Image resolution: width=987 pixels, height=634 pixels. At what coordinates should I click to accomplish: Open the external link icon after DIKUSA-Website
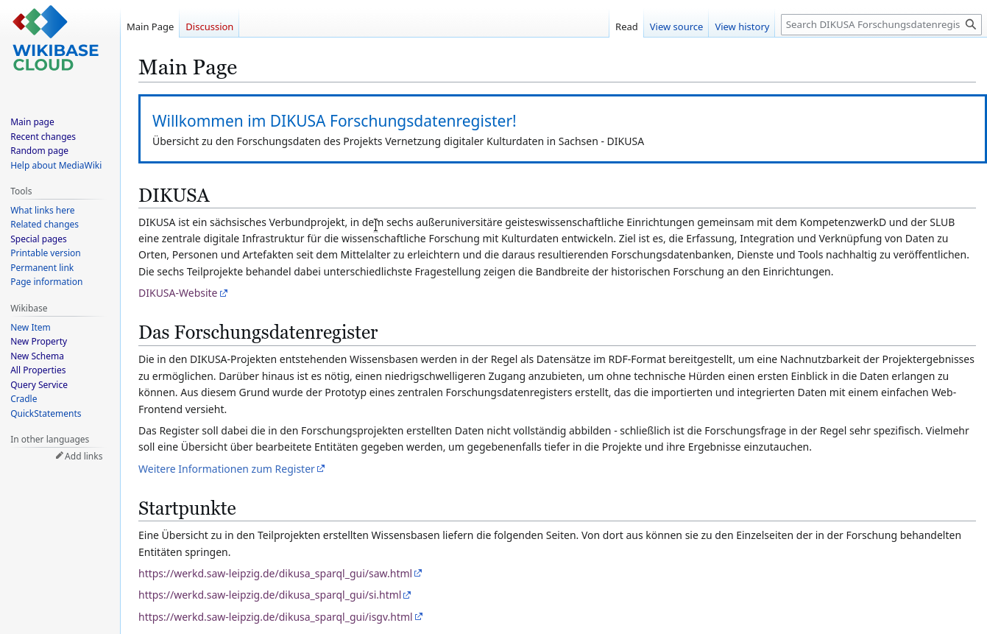(x=224, y=292)
